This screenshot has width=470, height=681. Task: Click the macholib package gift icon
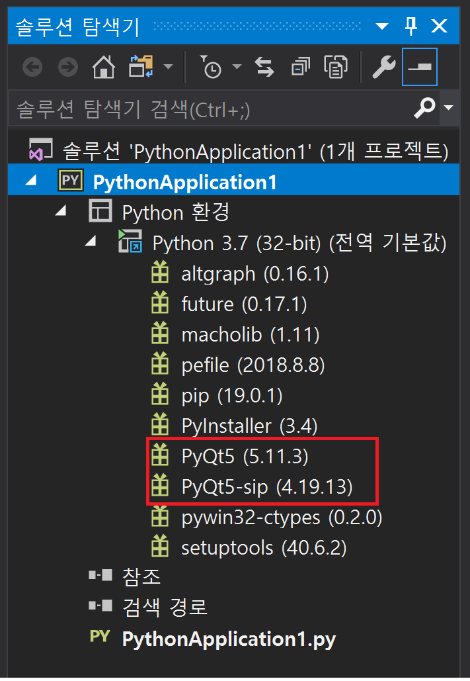click(x=160, y=333)
